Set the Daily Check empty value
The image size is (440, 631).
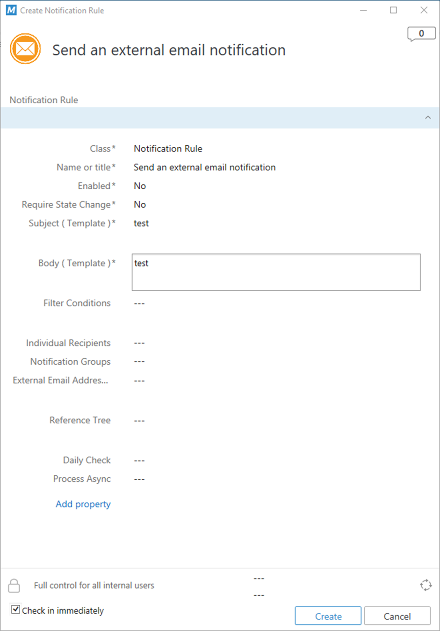tap(139, 460)
